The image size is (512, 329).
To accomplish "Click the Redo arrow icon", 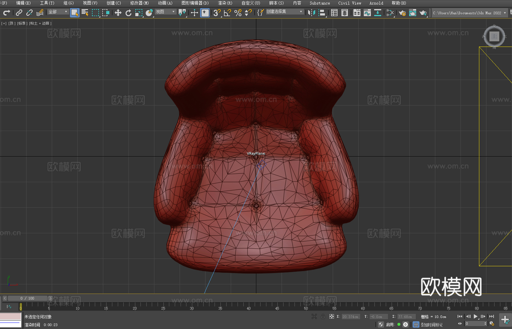I will click(6, 13).
